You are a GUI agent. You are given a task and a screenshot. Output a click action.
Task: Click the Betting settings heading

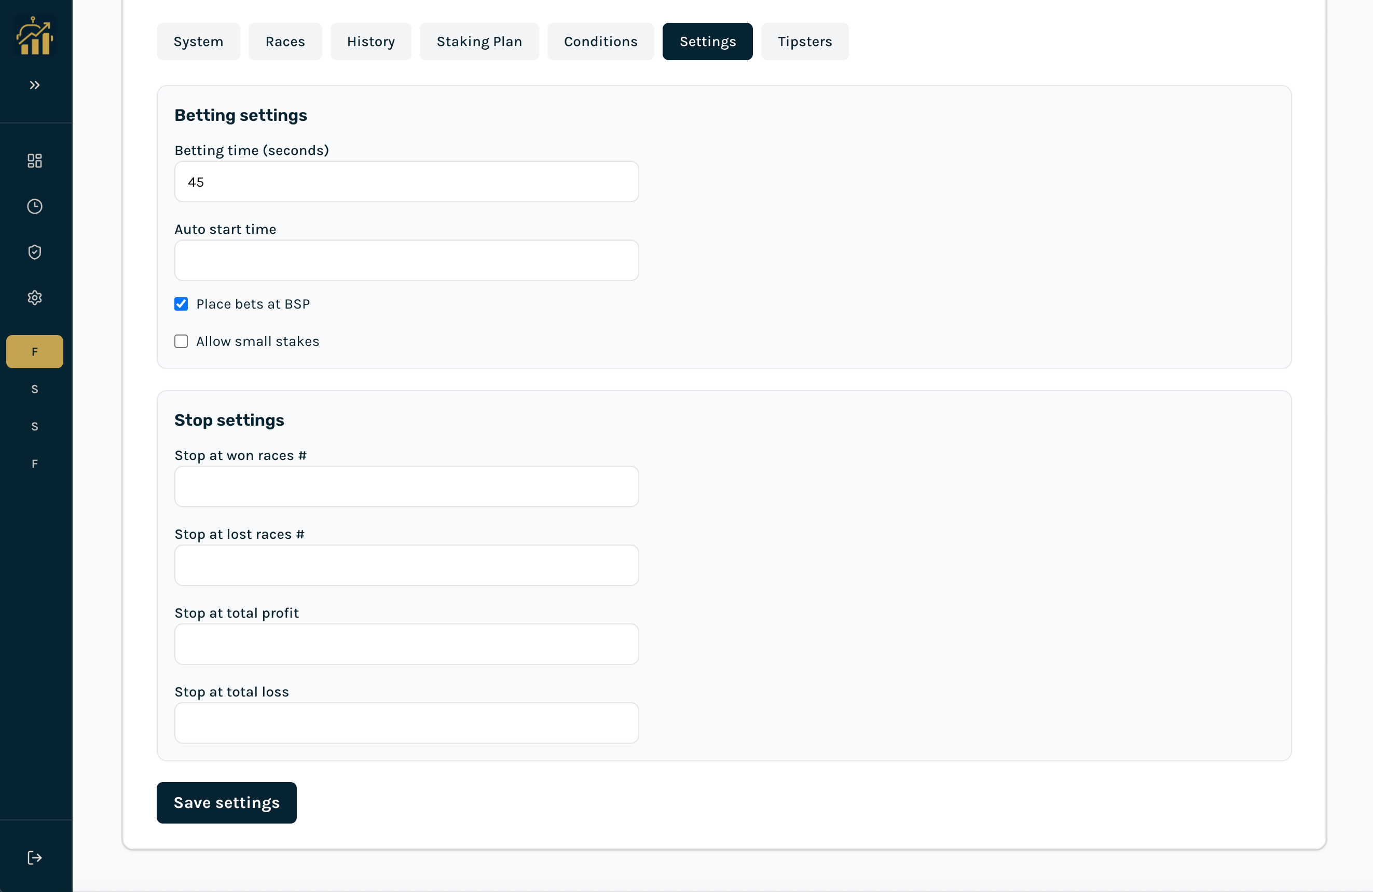pos(241,115)
